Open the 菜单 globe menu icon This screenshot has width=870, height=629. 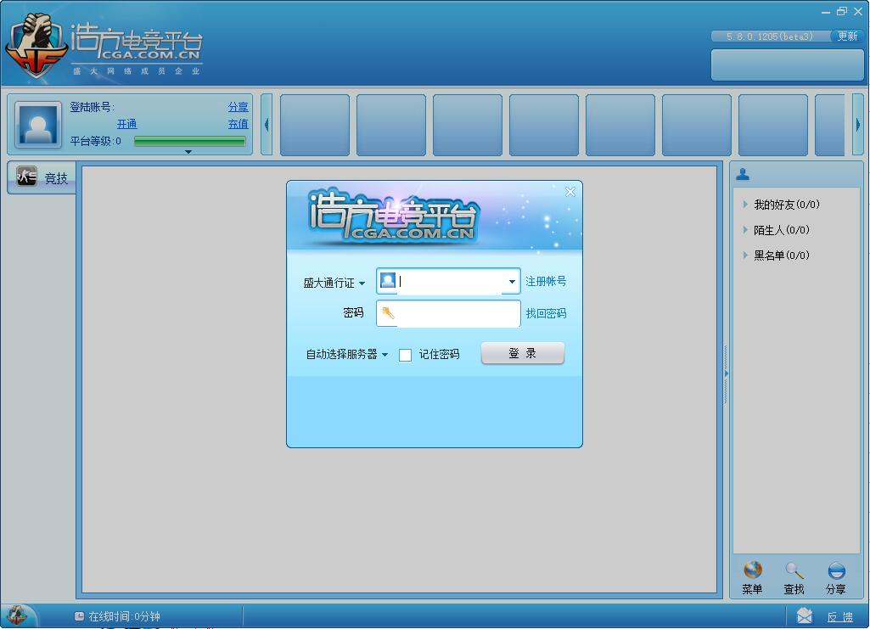[x=752, y=569]
